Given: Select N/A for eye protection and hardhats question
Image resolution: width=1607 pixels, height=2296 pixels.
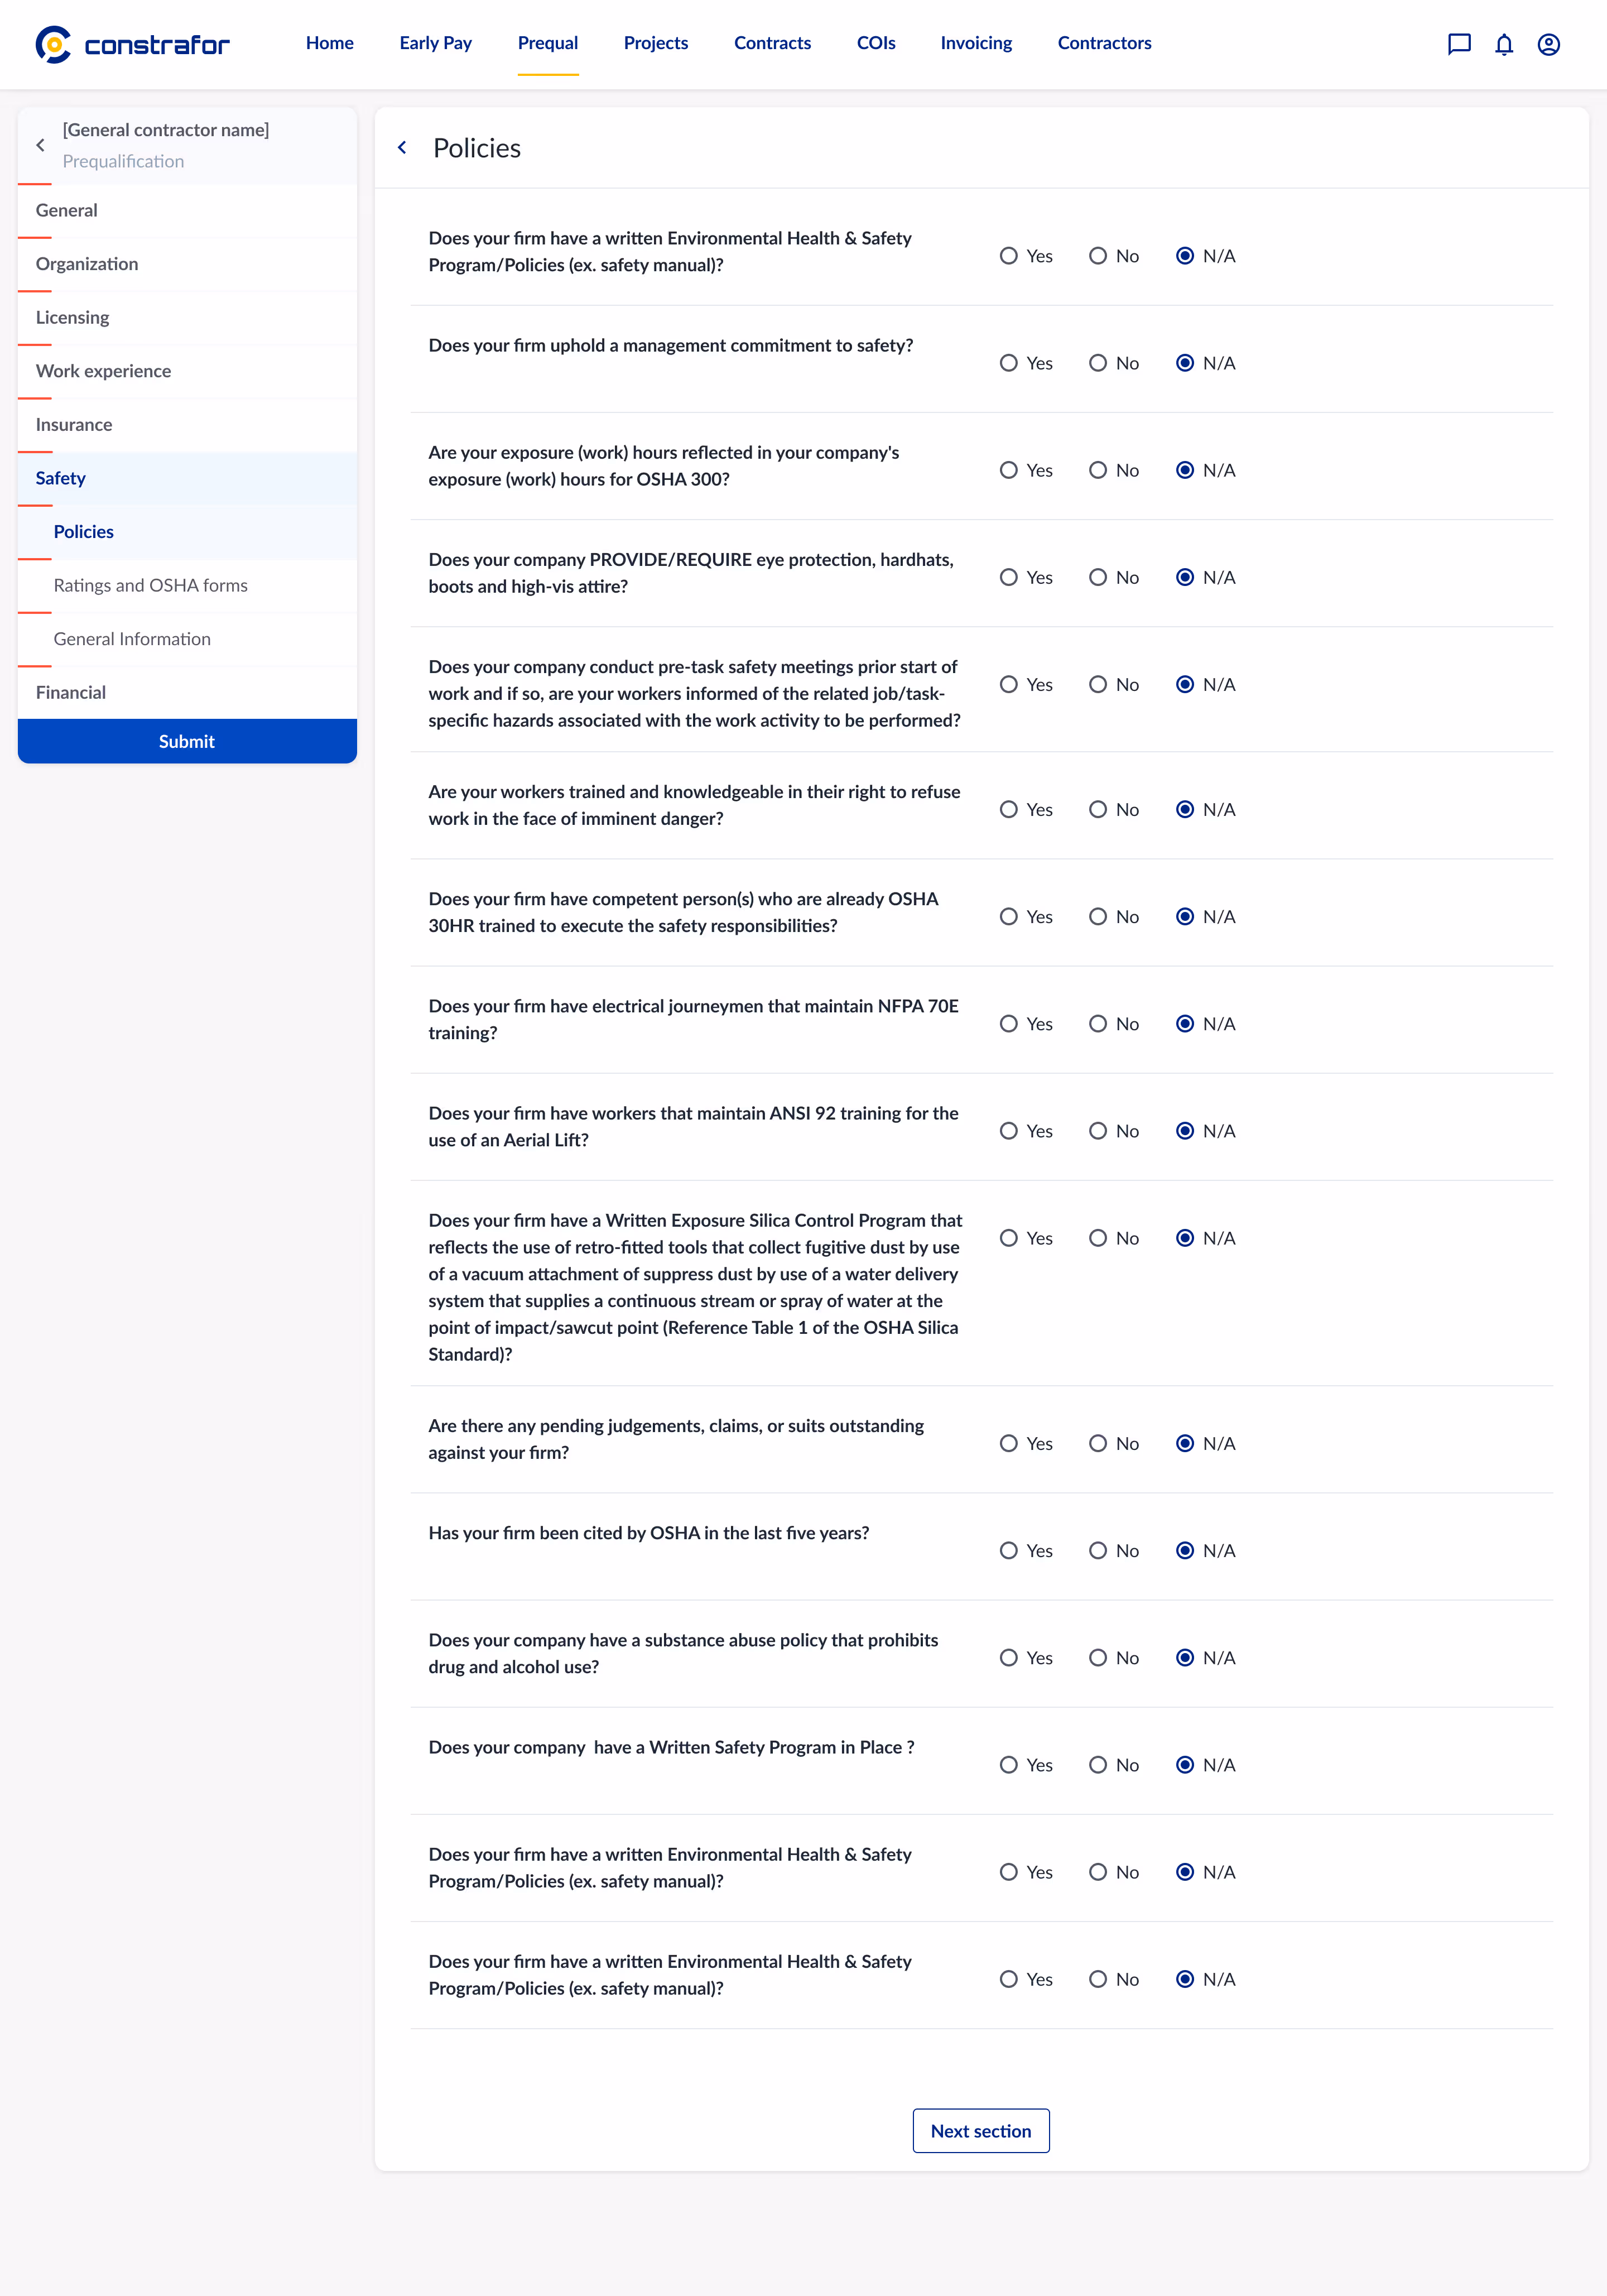Looking at the screenshot, I should pos(1185,577).
